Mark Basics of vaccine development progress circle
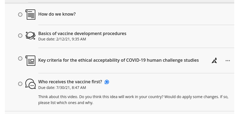Screen dimensions: 238x114 [x=20, y=36]
